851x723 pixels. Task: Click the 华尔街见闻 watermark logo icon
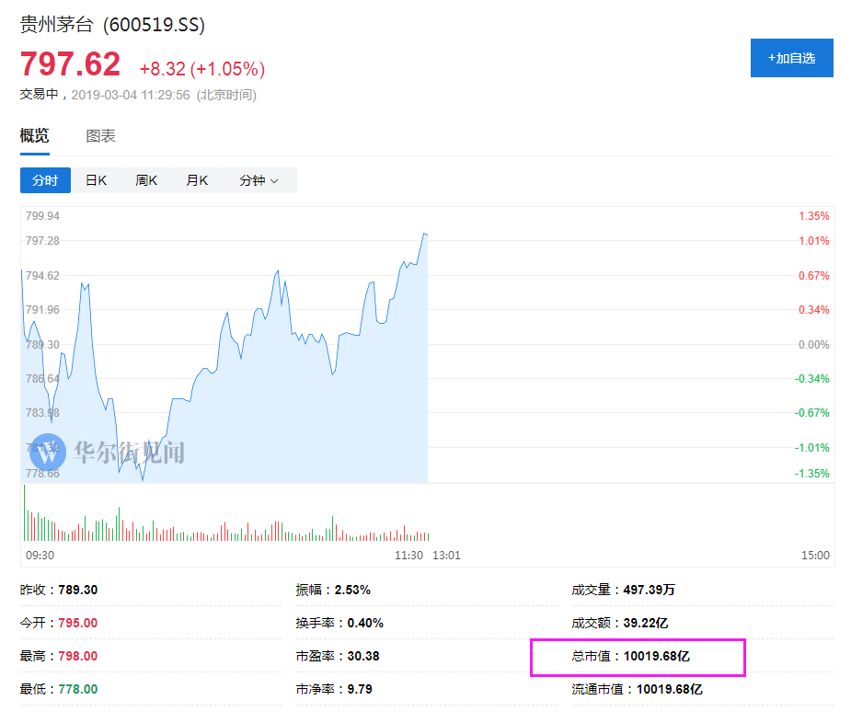pos(48,453)
